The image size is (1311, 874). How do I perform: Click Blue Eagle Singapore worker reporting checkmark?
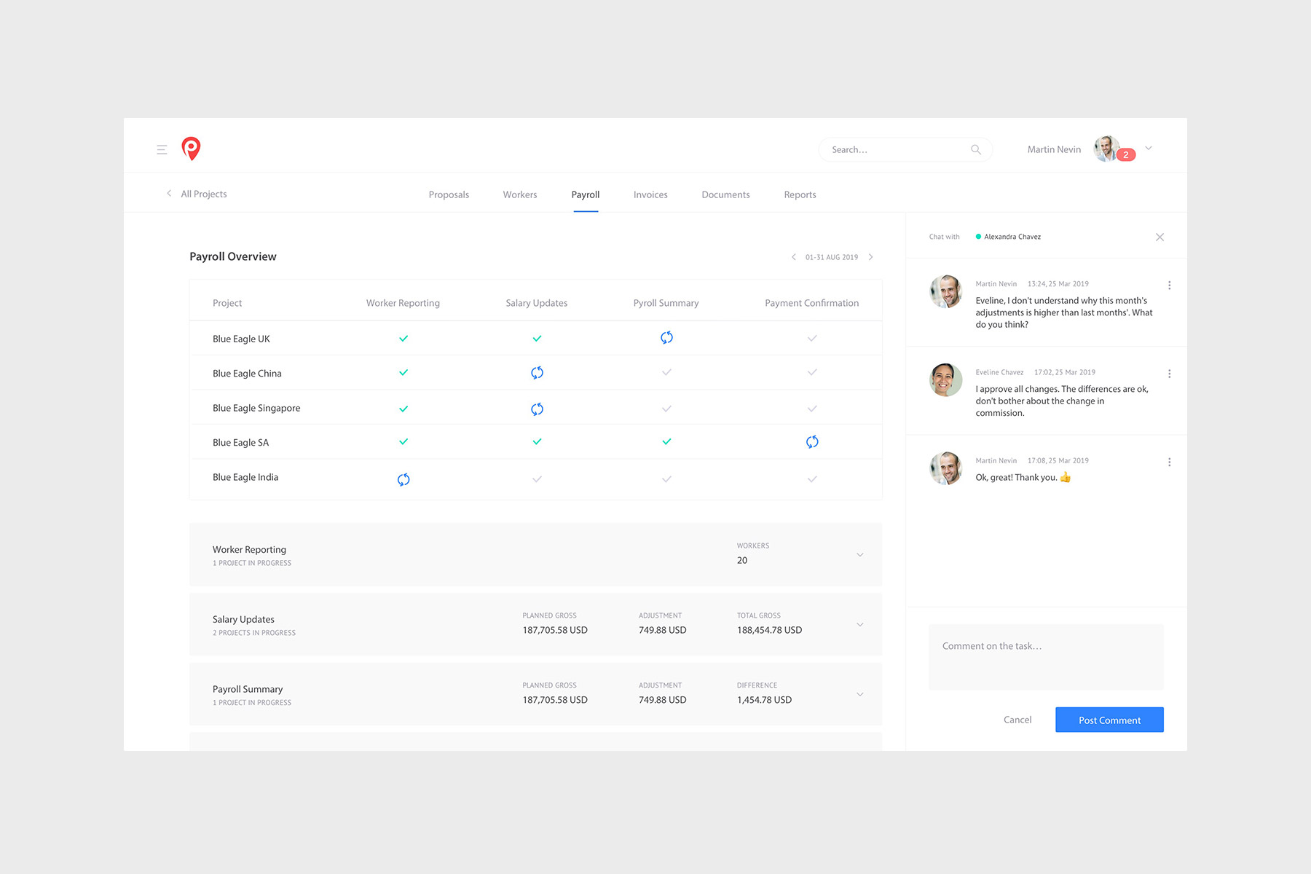pyautogui.click(x=403, y=409)
